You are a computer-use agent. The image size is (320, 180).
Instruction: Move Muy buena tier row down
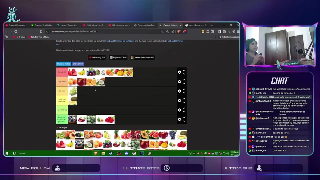(184, 83)
